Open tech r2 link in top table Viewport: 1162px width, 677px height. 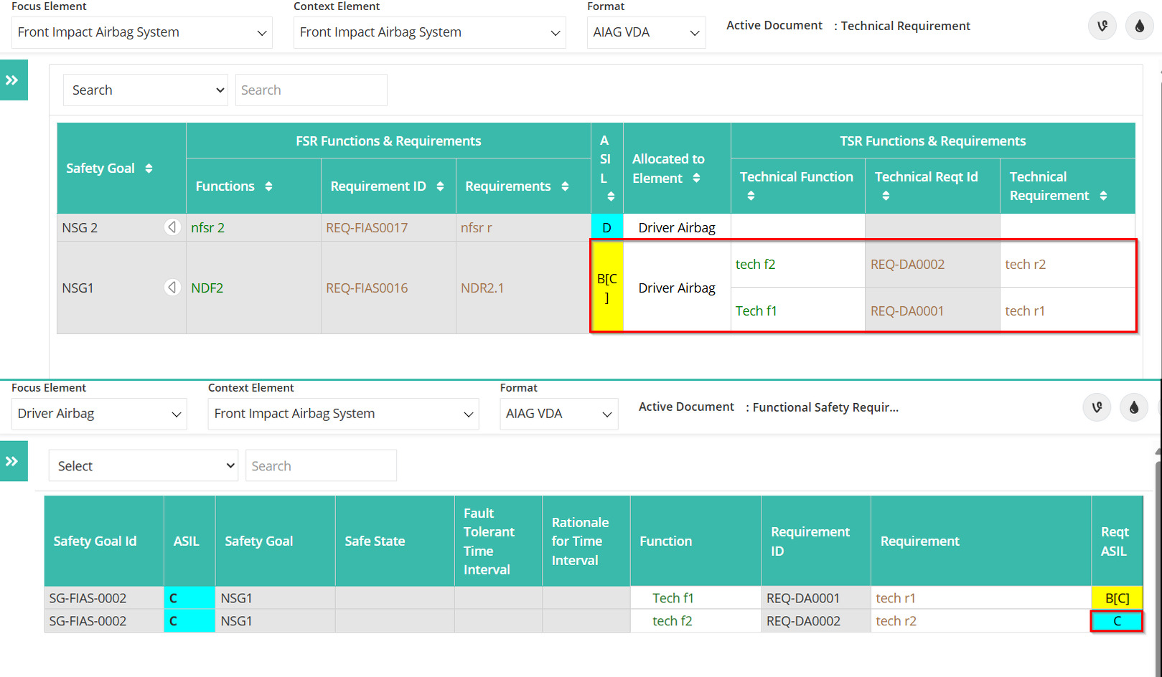(1025, 264)
